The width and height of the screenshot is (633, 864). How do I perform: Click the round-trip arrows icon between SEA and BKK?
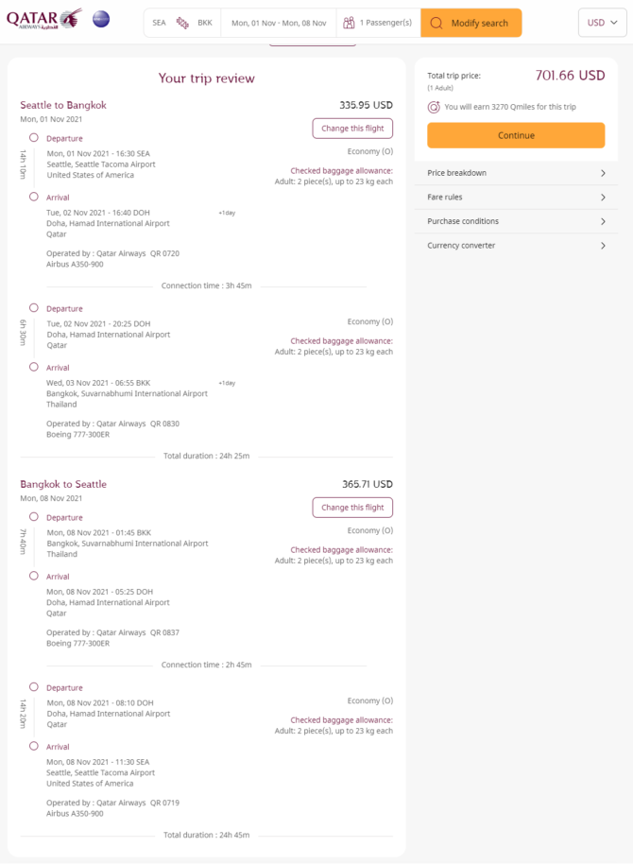click(x=182, y=23)
